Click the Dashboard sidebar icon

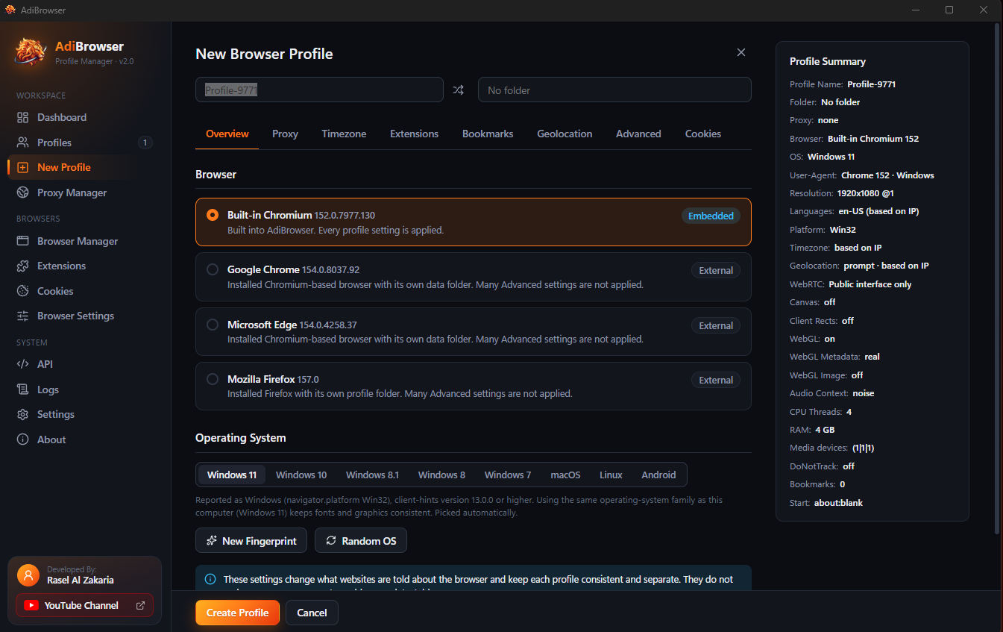(23, 117)
